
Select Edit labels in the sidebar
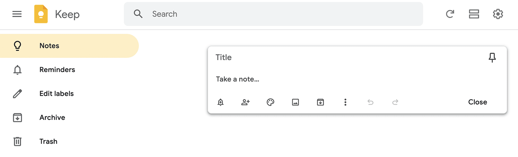[56, 94]
